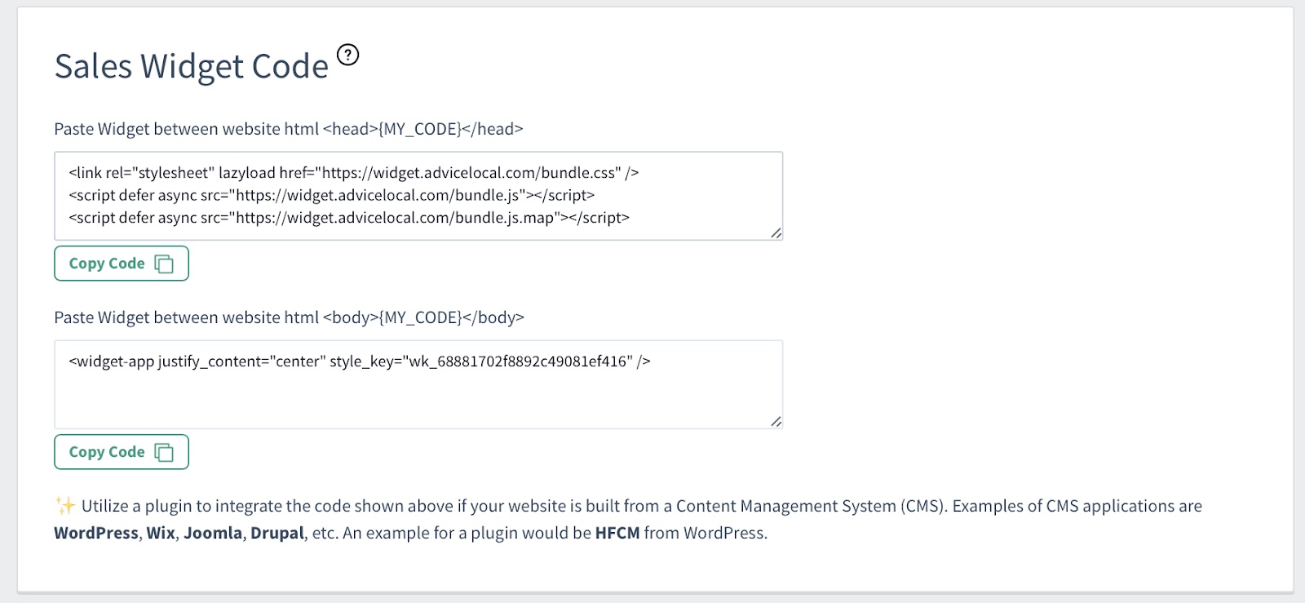This screenshot has height=603, width=1305.
Task: Click the bold HFCM plugin name
Action: (x=617, y=533)
